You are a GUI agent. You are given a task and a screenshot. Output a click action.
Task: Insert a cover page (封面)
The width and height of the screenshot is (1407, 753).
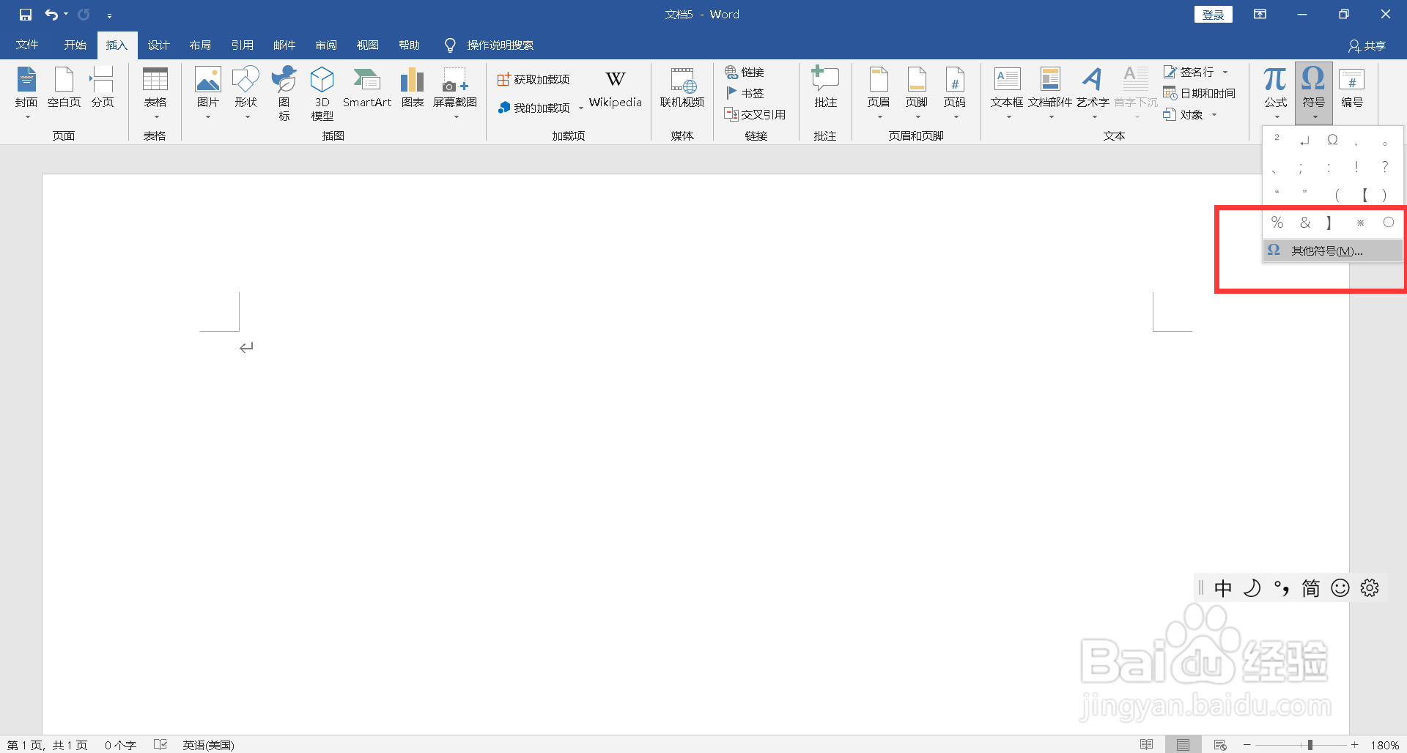(x=26, y=93)
